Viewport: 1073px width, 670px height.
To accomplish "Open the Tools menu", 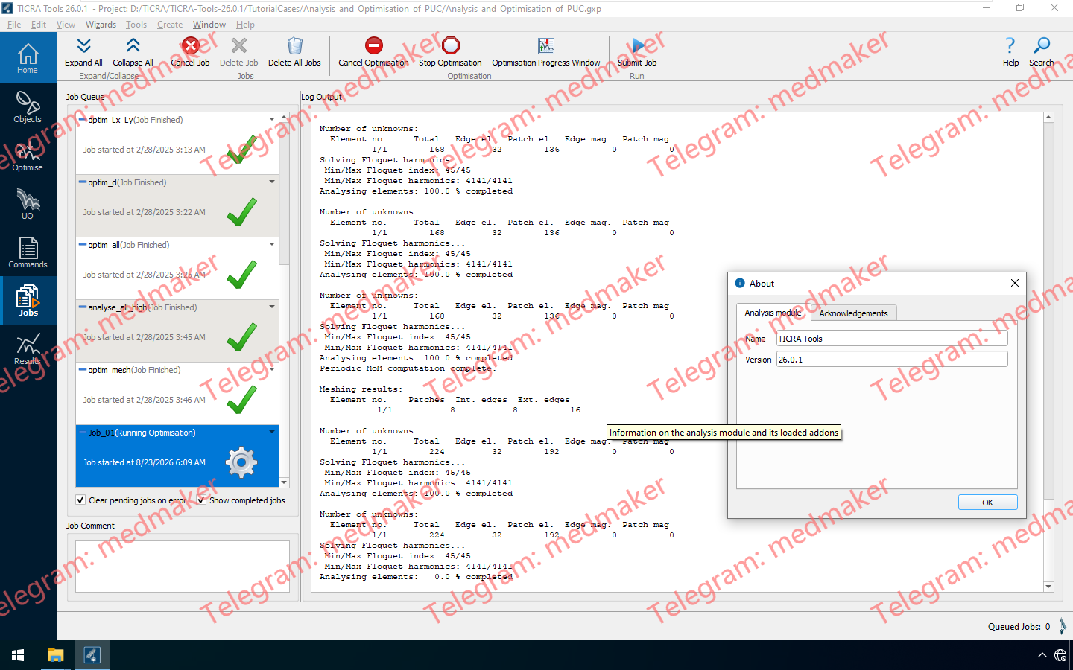I will [x=136, y=25].
